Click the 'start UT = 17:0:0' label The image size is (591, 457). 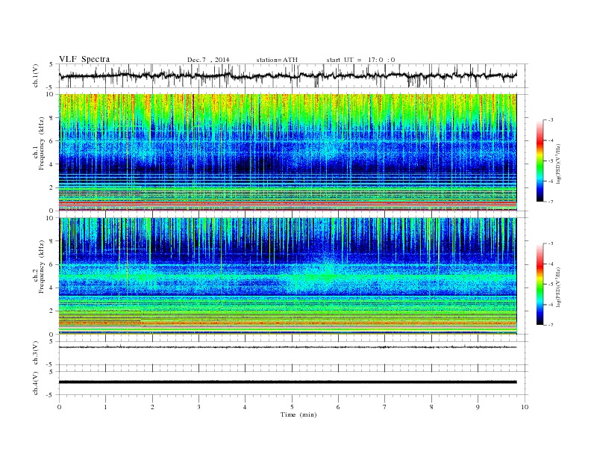click(360, 60)
